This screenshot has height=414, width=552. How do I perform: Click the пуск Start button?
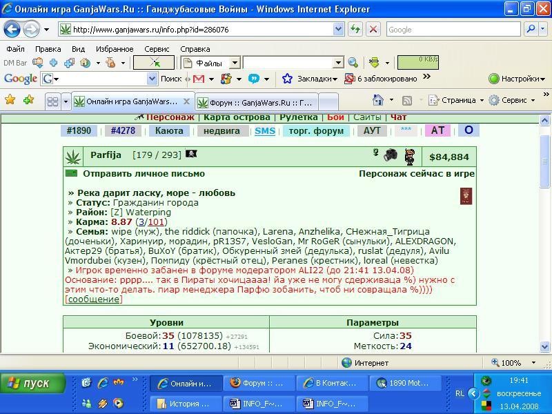pos(32,383)
